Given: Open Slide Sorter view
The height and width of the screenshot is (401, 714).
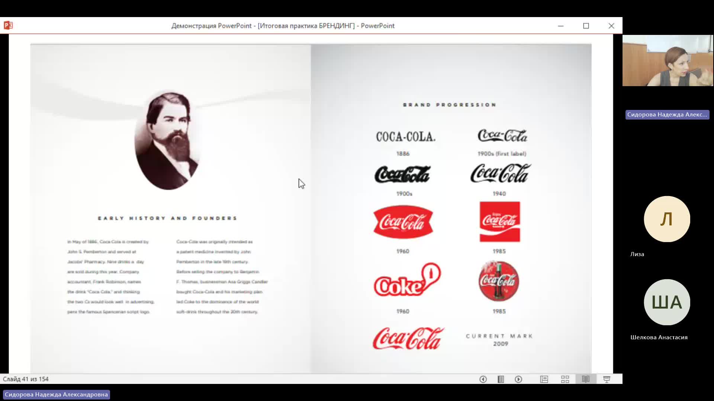Looking at the screenshot, I should coord(565,379).
